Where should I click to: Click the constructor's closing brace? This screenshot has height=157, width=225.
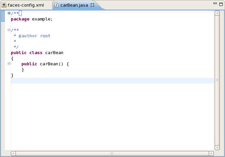(23, 70)
